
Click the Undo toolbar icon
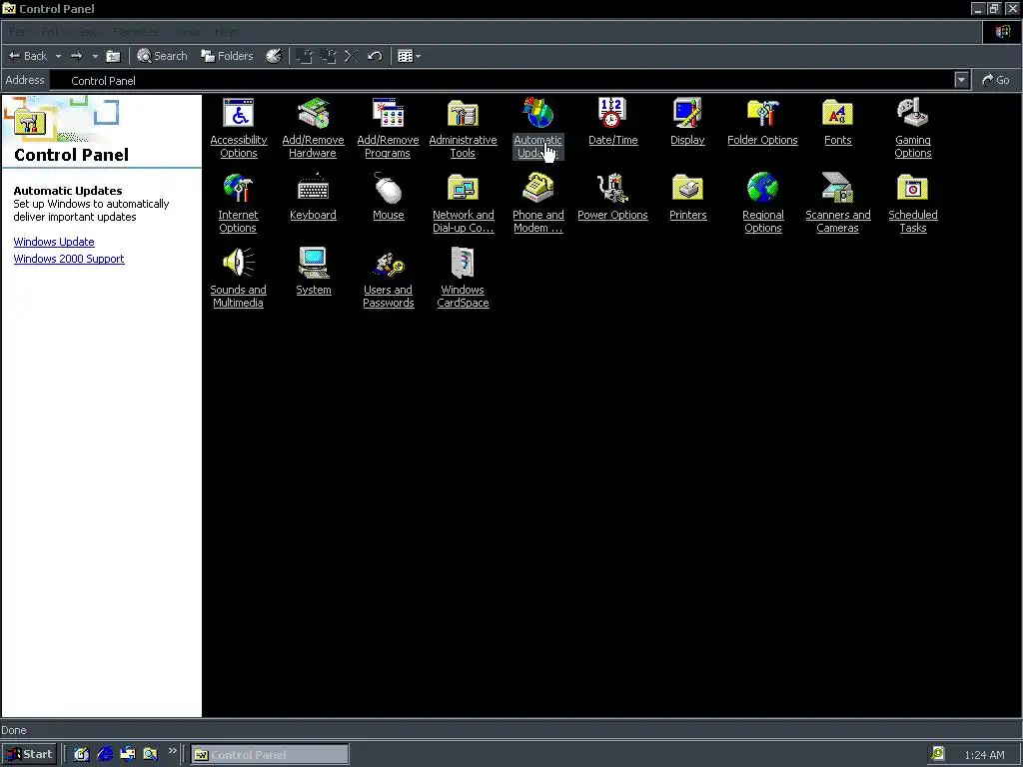click(x=375, y=56)
